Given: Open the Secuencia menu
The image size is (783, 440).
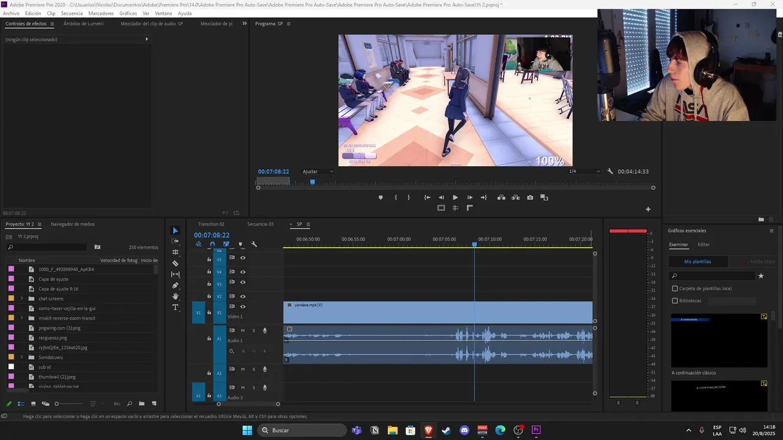Looking at the screenshot, I should pos(72,13).
